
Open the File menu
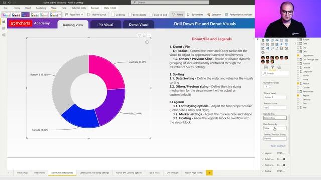click(x=6, y=8)
